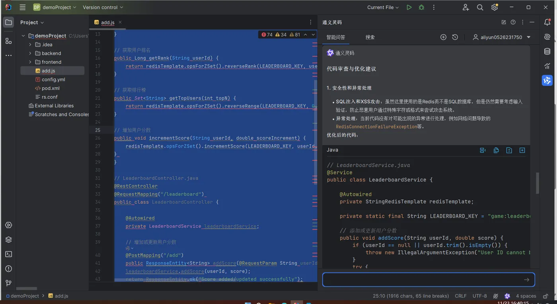Click the CRLF line separator in status bar
This screenshot has height=304, width=557.
point(461,296)
